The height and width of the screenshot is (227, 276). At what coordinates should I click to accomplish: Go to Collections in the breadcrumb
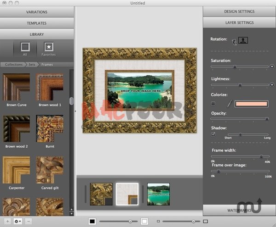(13, 65)
